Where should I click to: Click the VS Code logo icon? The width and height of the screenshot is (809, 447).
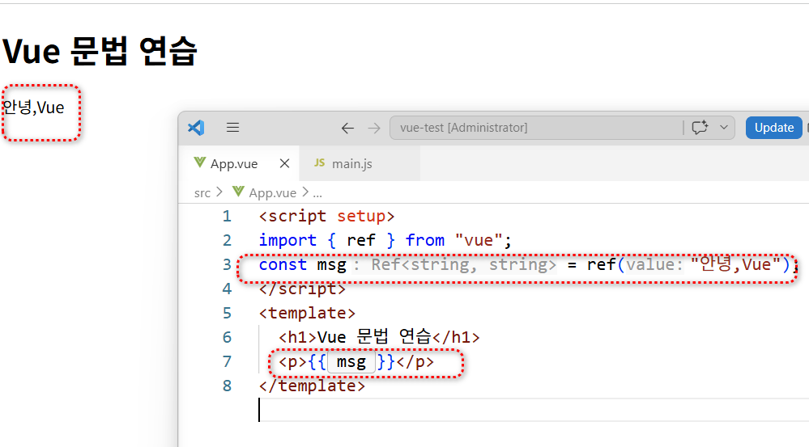point(196,127)
